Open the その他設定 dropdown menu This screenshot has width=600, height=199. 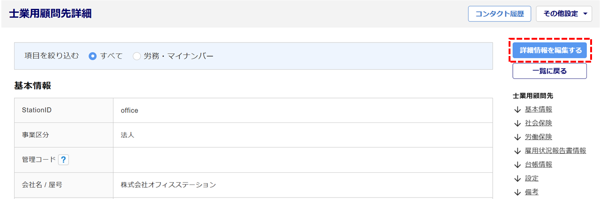pyautogui.click(x=564, y=14)
